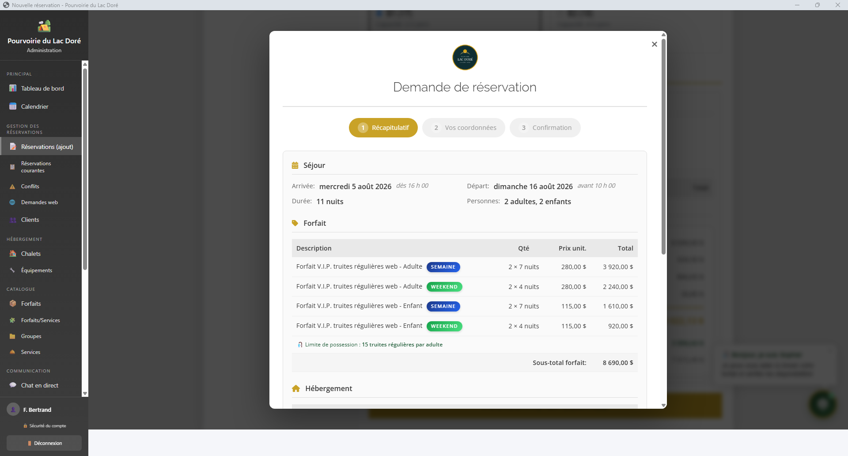Restore the application window size
The height and width of the screenshot is (456, 848).
tap(818, 5)
